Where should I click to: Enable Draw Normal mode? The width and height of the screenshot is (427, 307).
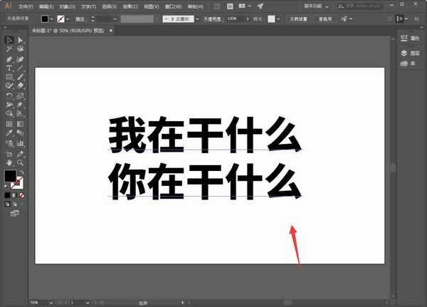(x=7, y=204)
